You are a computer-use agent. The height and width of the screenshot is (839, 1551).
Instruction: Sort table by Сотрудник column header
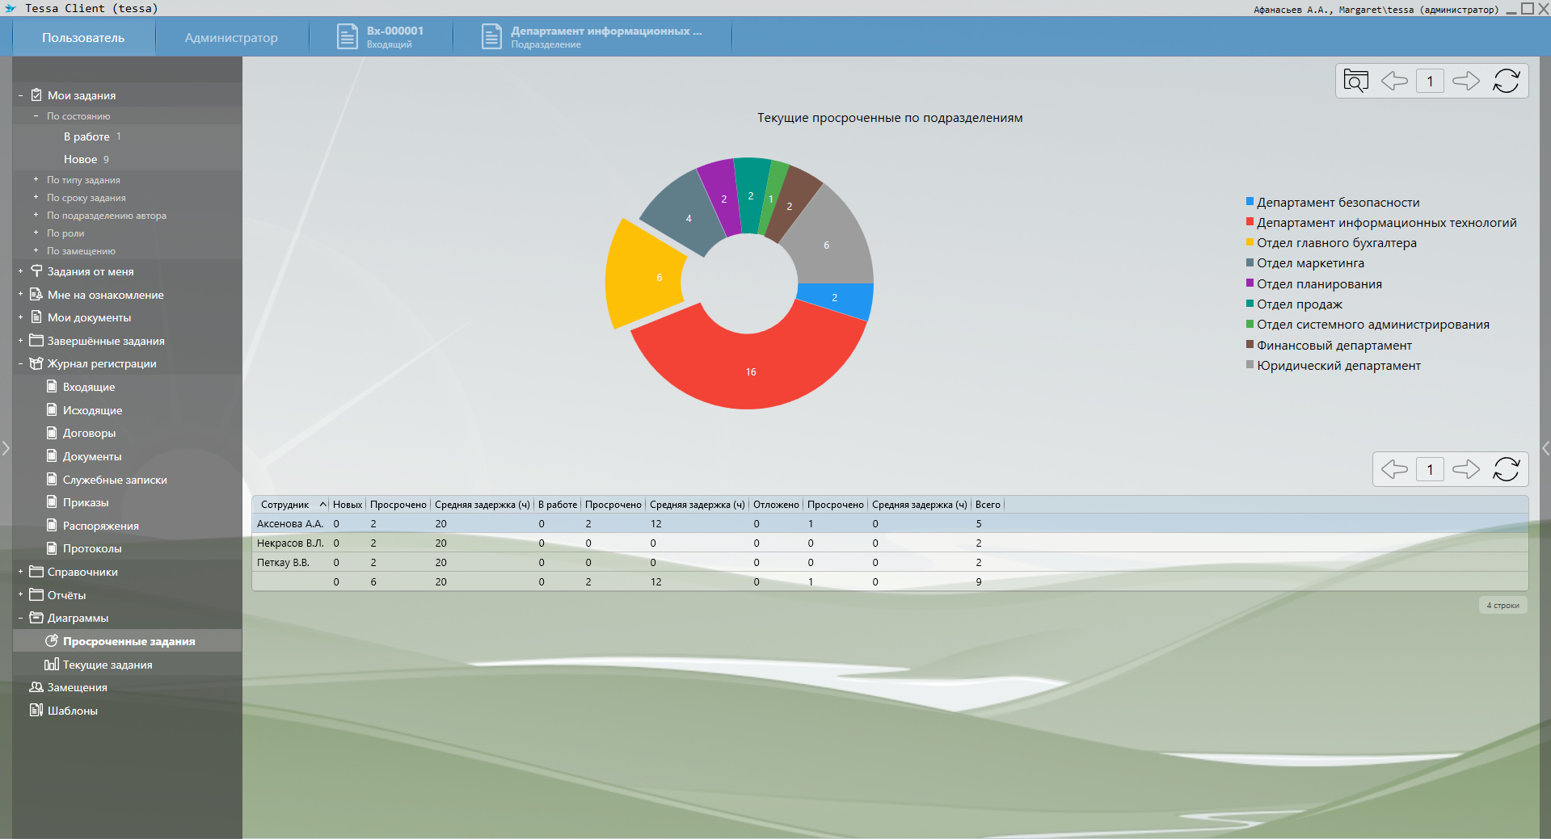pos(285,505)
